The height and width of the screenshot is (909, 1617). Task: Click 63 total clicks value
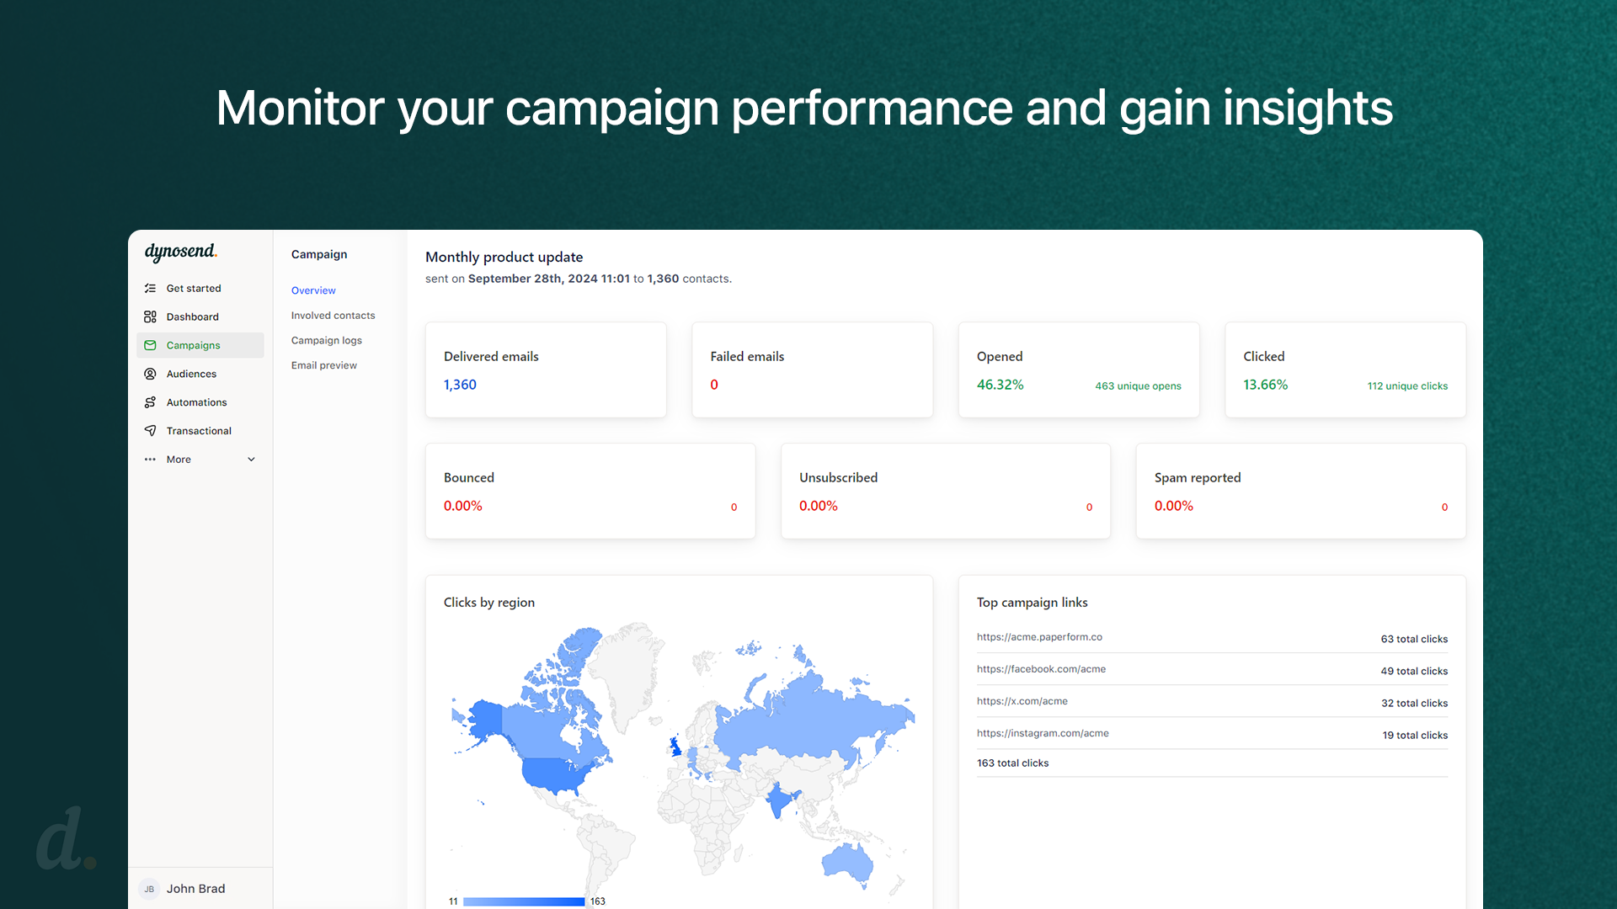coord(1414,639)
